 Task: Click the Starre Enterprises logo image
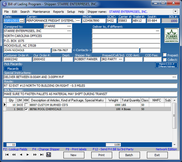click(171, 35)
